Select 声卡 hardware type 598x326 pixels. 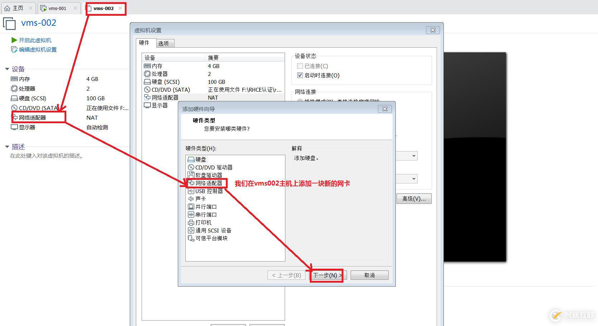[200, 198]
